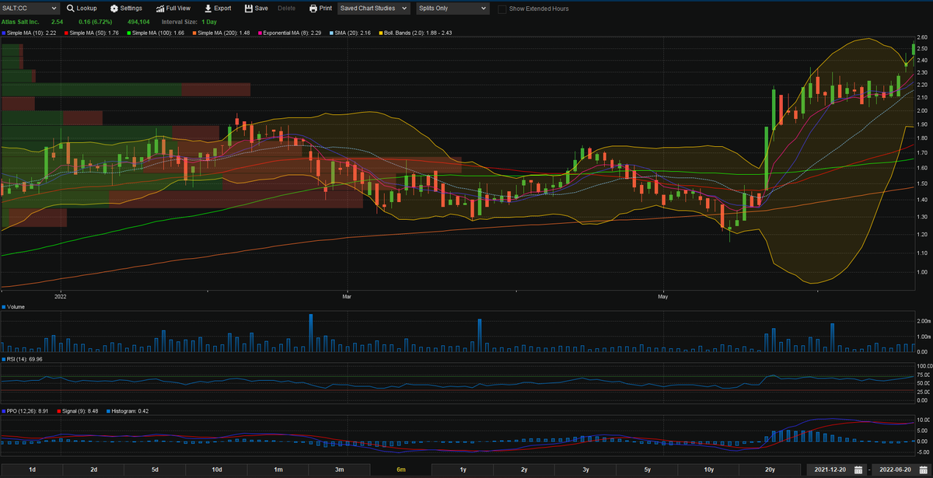Select the 20y time range
The height and width of the screenshot is (478, 933).
(770, 469)
